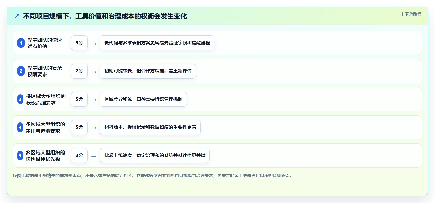Open the note 低代码与多维表格方案更容易先验证字段和提醒流程
435x203 pixels.
(x=157, y=43)
